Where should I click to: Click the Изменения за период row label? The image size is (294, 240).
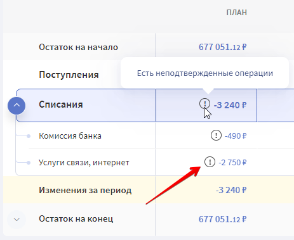pyautogui.click(x=85, y=190)
